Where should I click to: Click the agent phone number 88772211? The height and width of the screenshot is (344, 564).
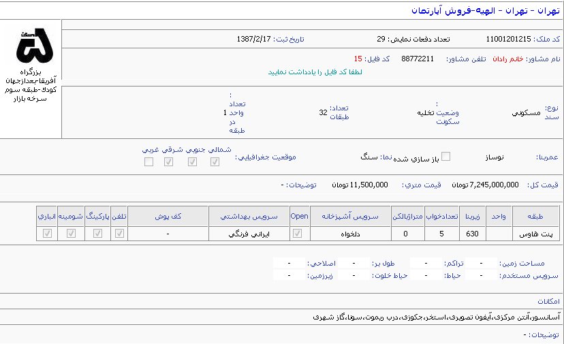[x=418, y=59]
